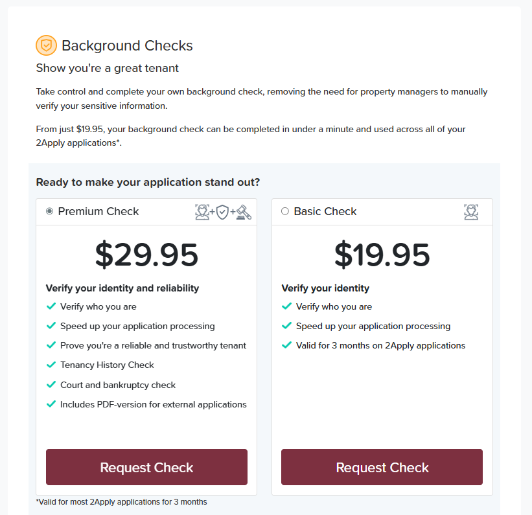Click Request Check under Basic Check
Screen dimensions: 532x515
click(381, 467)
